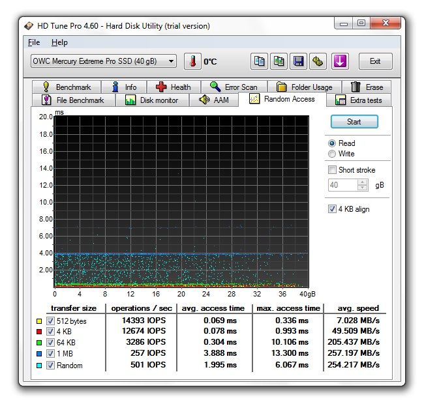Screen dimensions: 424x404
Task: Click the 13.300 ms max access time
Action: (290, 353)
